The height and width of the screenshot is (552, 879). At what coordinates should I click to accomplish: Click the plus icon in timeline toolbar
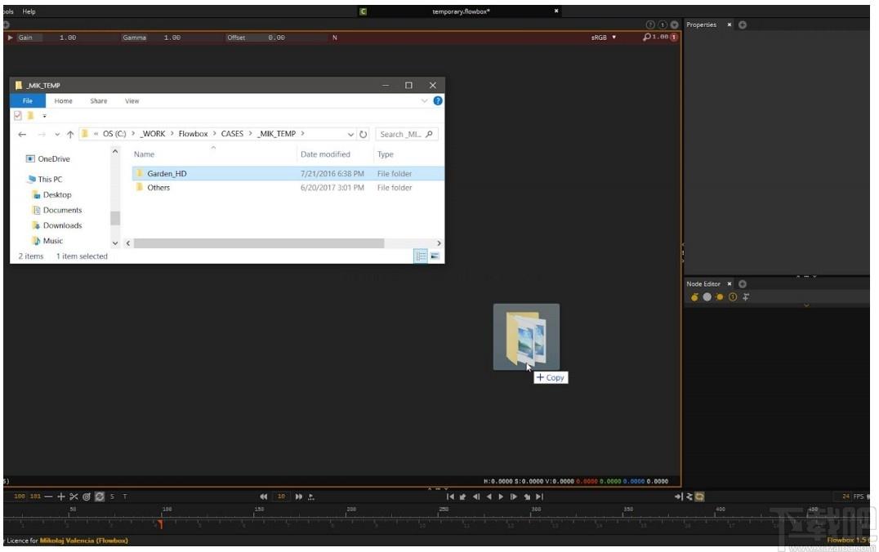tap(61, 496)
